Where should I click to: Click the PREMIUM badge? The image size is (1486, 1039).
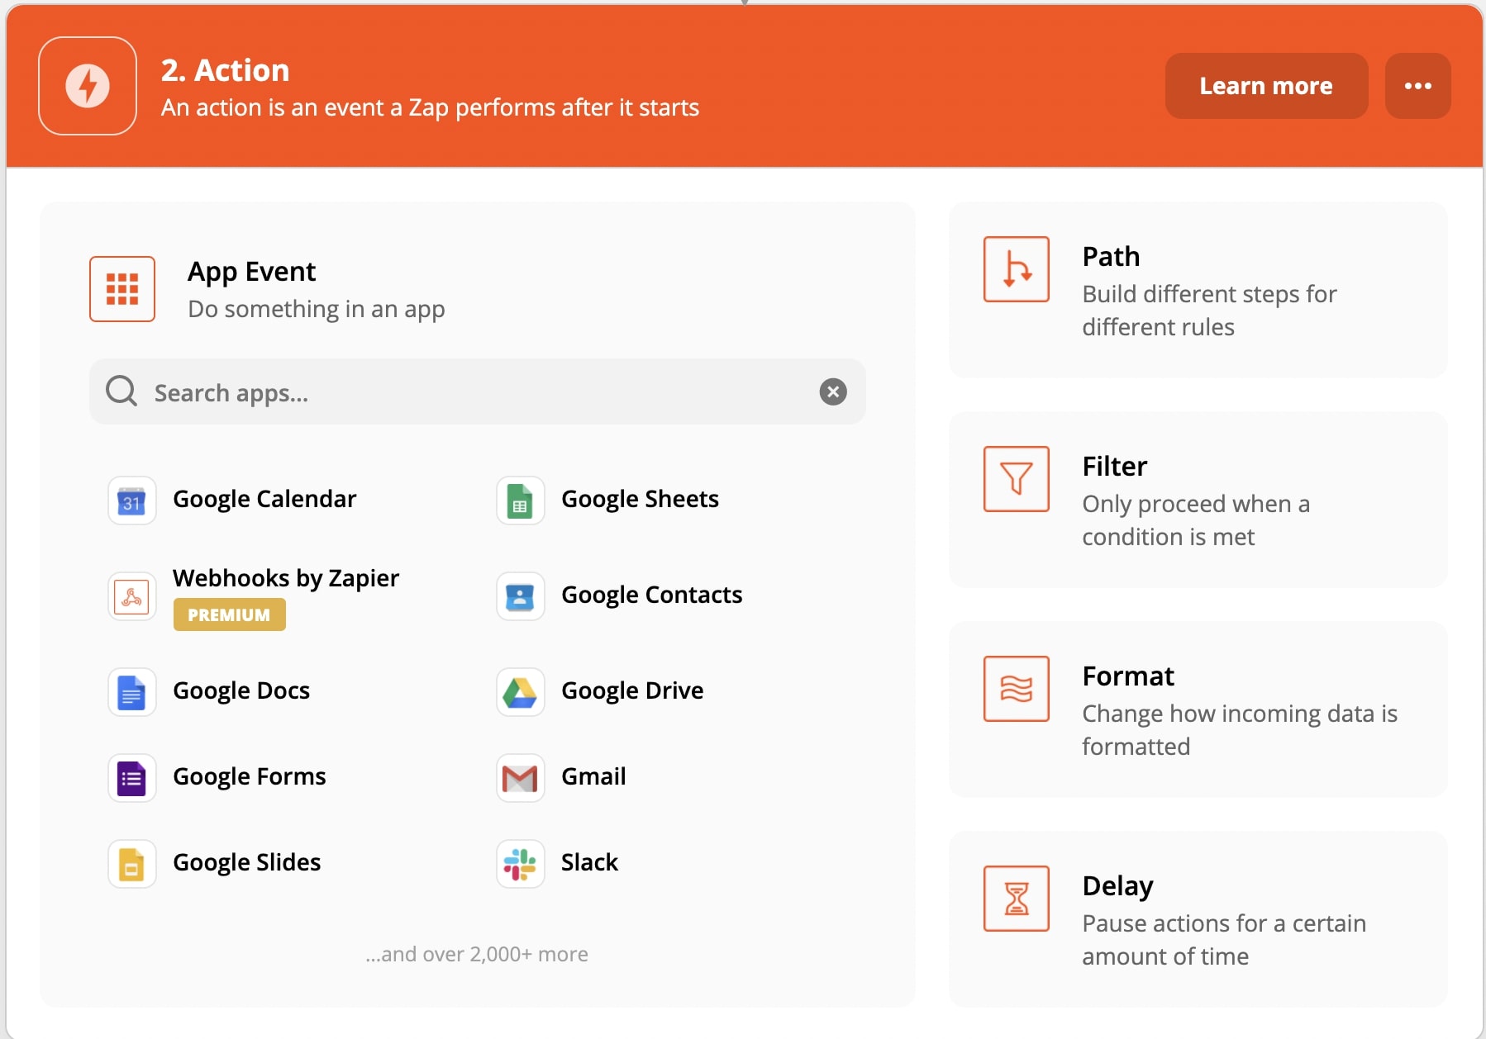point(229,614)
